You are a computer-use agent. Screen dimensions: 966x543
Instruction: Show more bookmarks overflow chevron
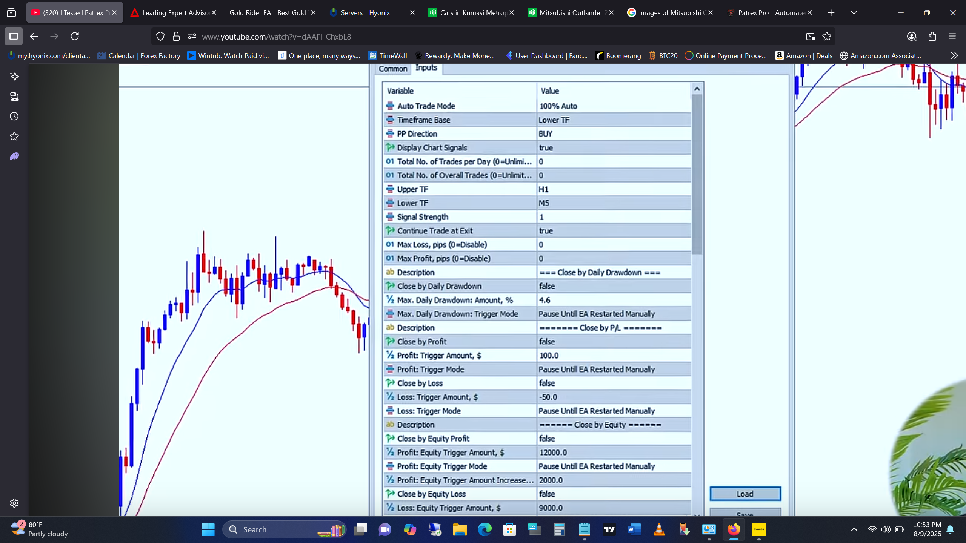pyautogui.click(x=954, y=56)
